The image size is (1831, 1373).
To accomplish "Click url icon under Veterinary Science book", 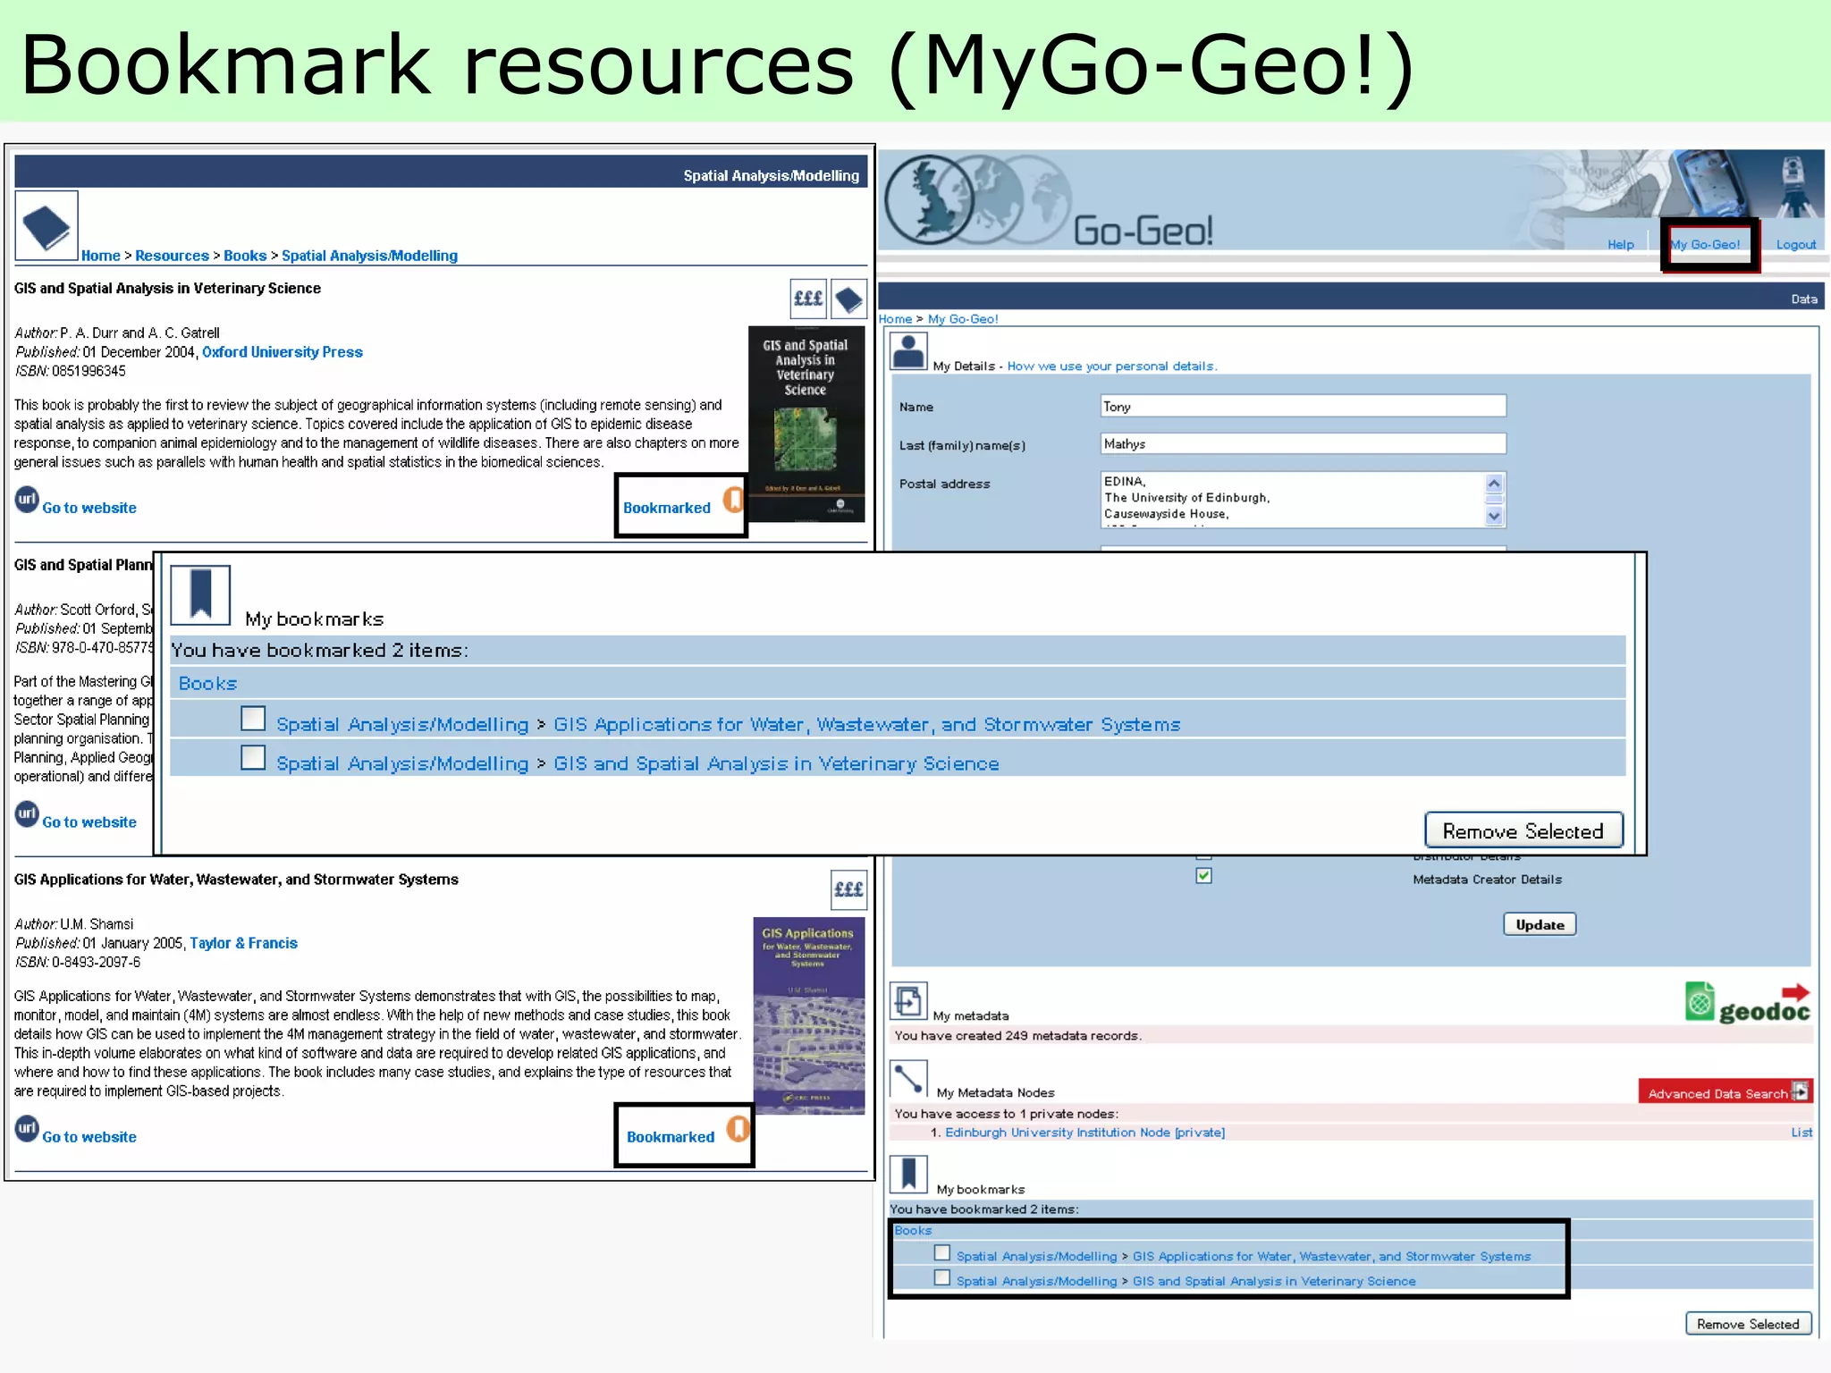I will [x=27, y=499].
